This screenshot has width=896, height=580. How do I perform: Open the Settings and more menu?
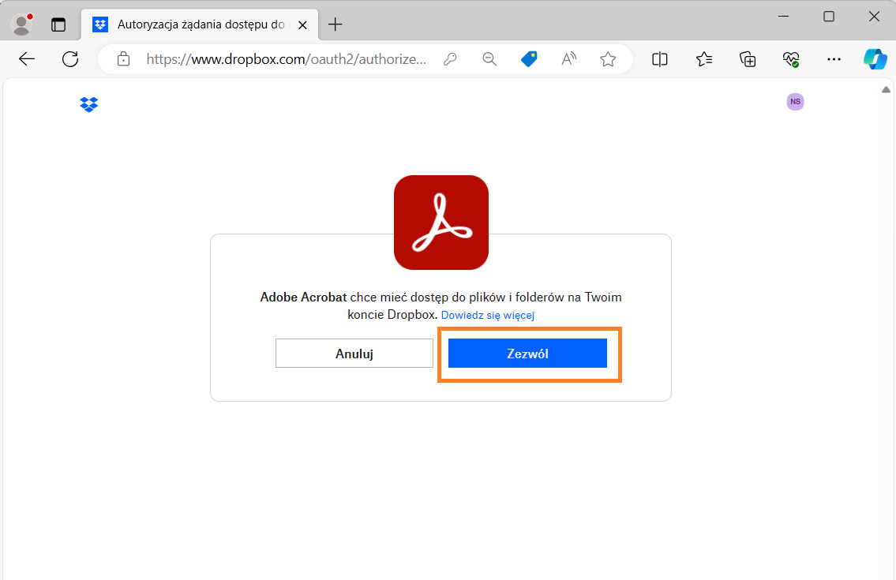pyautogui.click(x=833, y=59)
